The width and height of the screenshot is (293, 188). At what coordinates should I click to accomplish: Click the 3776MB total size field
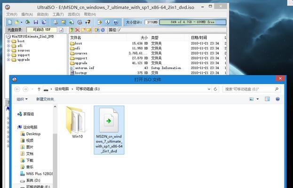point(151,22)
